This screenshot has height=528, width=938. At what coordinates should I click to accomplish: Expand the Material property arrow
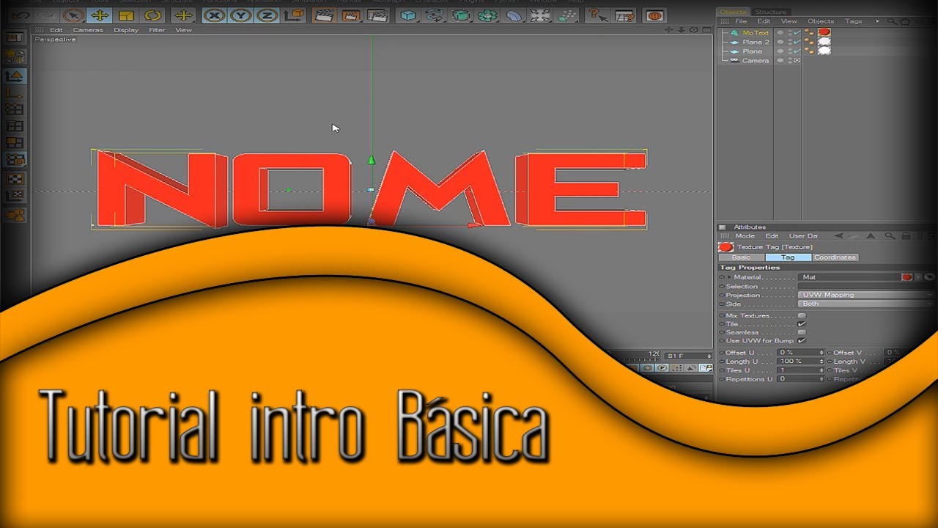click(729, 277)
